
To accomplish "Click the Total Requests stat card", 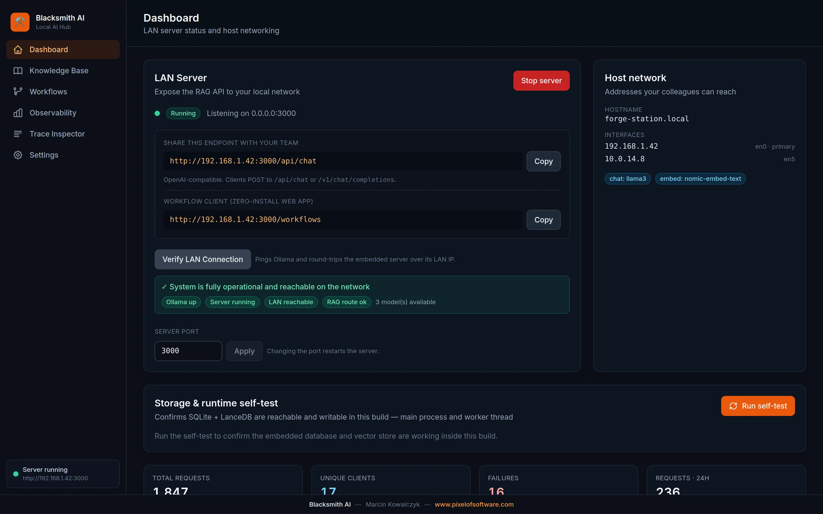I will pos(223,480).
